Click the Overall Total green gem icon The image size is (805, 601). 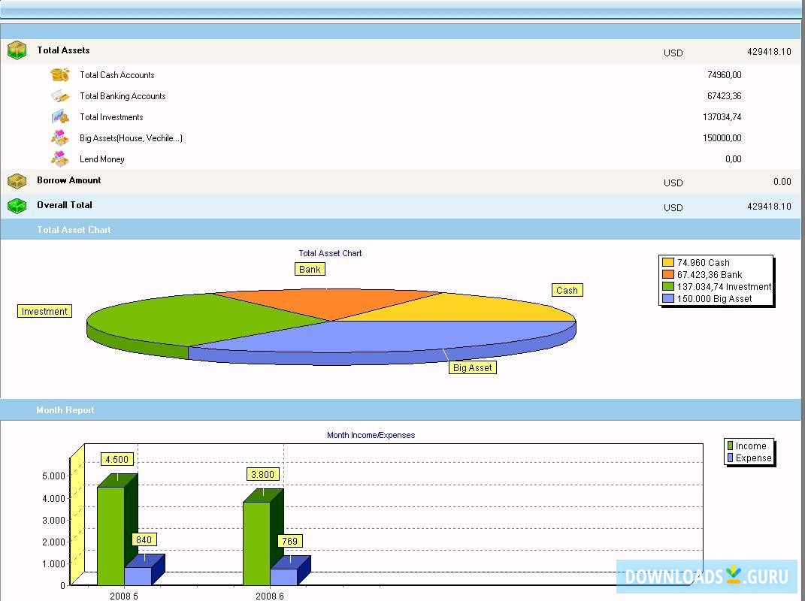(x=17, y=206)
